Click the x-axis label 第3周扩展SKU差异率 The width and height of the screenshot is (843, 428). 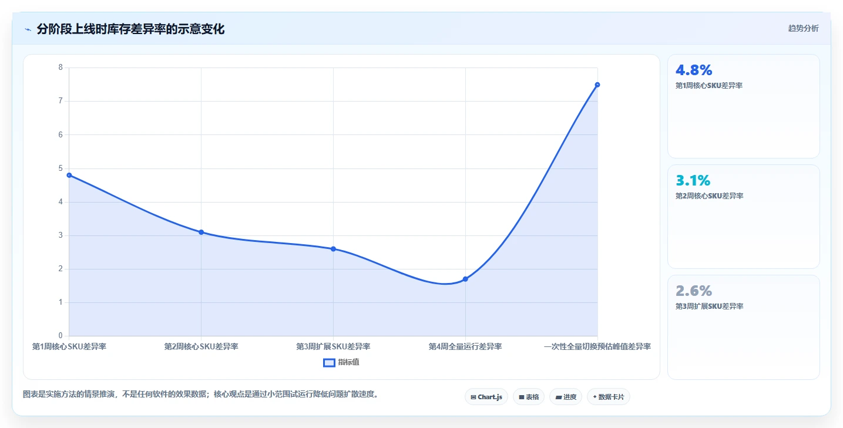(333, 346)
